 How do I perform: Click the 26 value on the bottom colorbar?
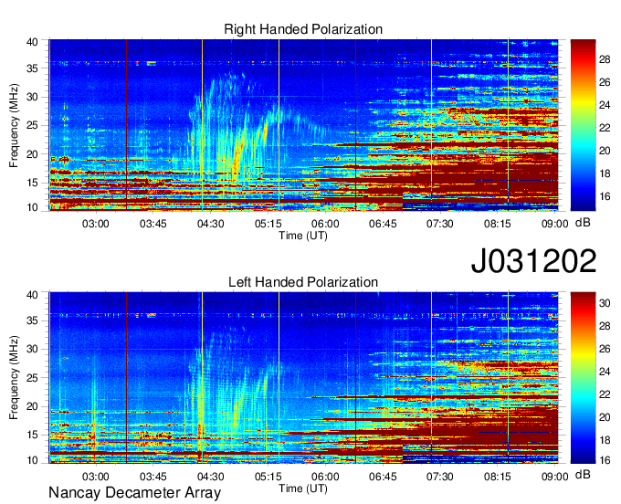click(x=605, y=349)
